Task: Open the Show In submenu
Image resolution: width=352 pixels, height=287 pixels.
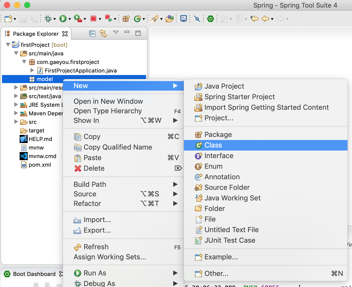Action: pos(123,121)
